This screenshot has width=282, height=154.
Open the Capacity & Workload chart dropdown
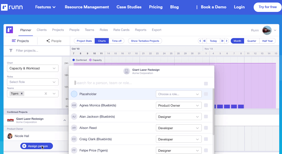point(33,68)
